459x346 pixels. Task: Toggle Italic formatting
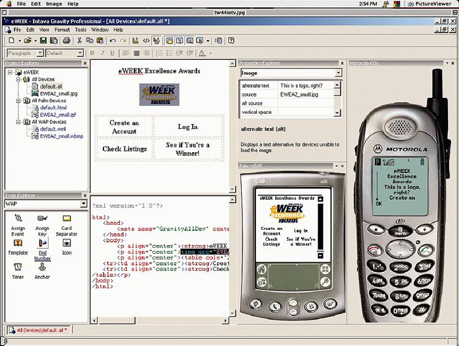point(102,53)
